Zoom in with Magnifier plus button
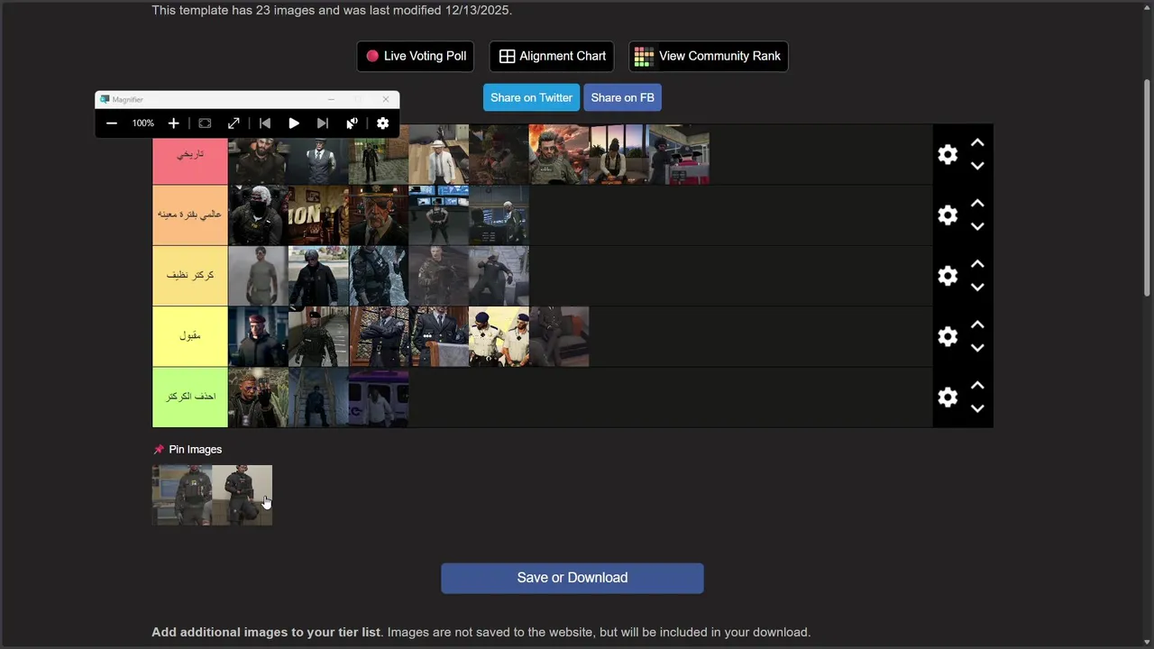 click(x=173, y=123)
